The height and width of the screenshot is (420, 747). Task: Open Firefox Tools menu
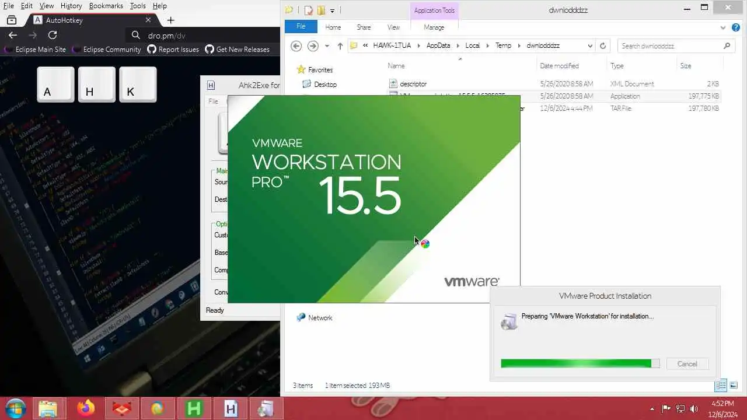(138, 6)
